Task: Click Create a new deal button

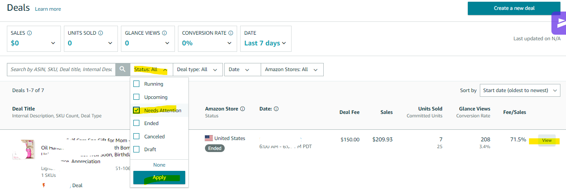Action: pos(514,8)
